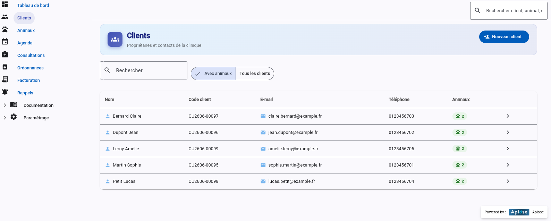This screenshot has height=221, width=551.
Task: Click the person icon beside Leroy Amélie
Action: (x=108, y=149)
